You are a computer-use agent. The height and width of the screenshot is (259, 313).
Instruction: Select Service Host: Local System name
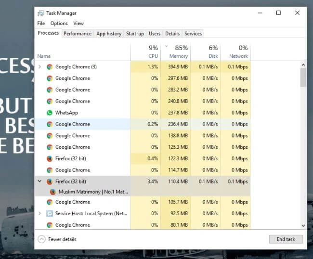click(91, 213)
